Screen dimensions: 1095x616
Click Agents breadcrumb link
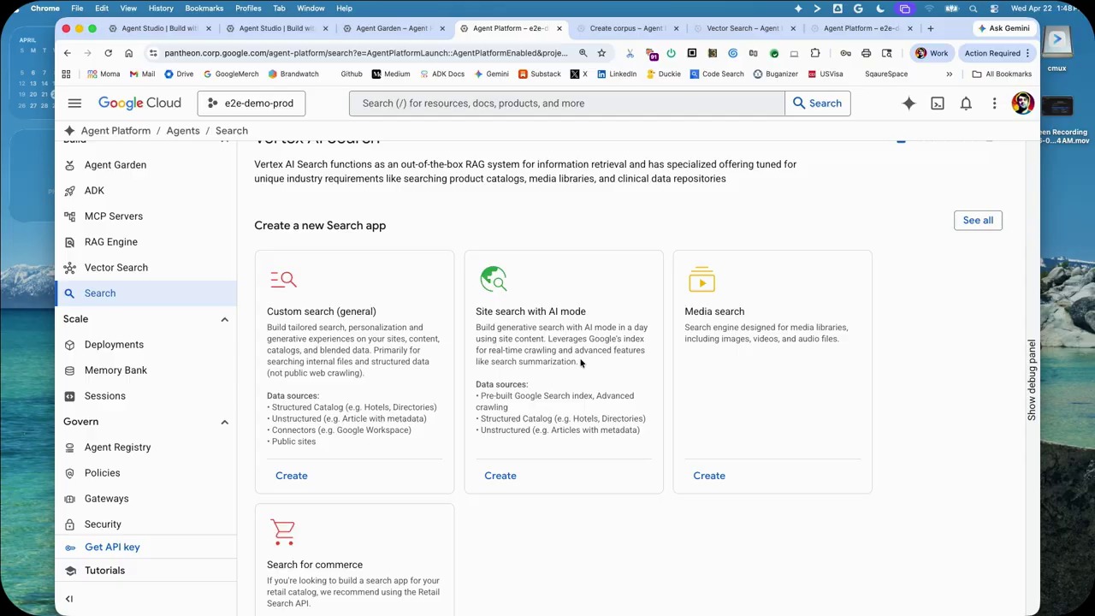tap(183, 131)
